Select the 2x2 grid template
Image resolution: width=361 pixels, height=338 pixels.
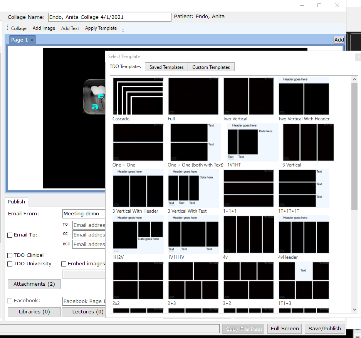pyautogui.click(x=138, y=280)
